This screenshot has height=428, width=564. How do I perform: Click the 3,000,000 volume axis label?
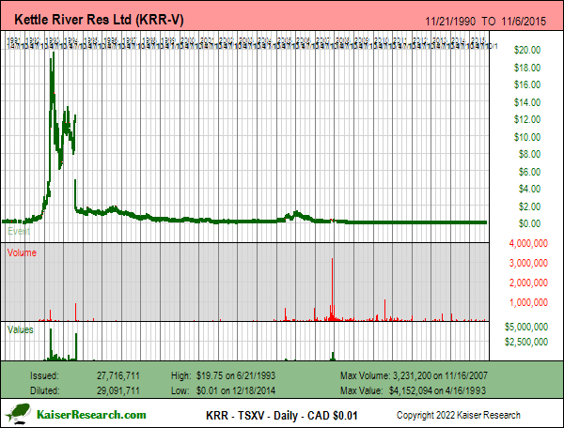(528, 263)
